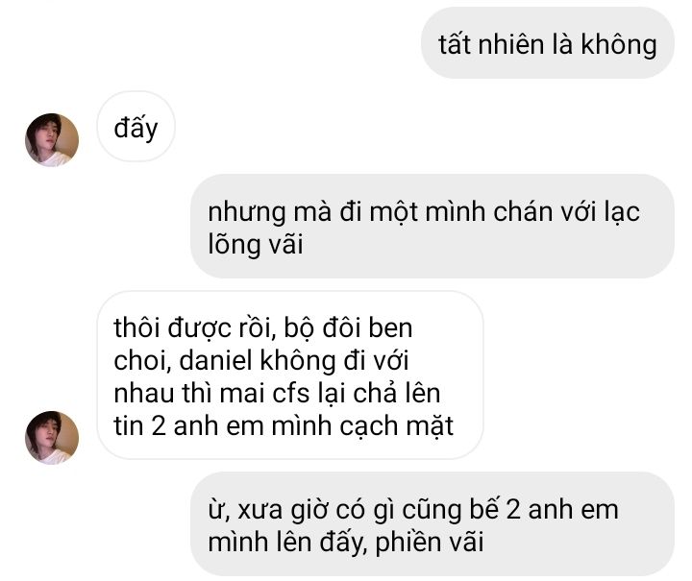This screenshot has width=692, height=581.
Task: Open the avatar beside the 'thôi được rồi' message
Action: [x=52, y=437]
